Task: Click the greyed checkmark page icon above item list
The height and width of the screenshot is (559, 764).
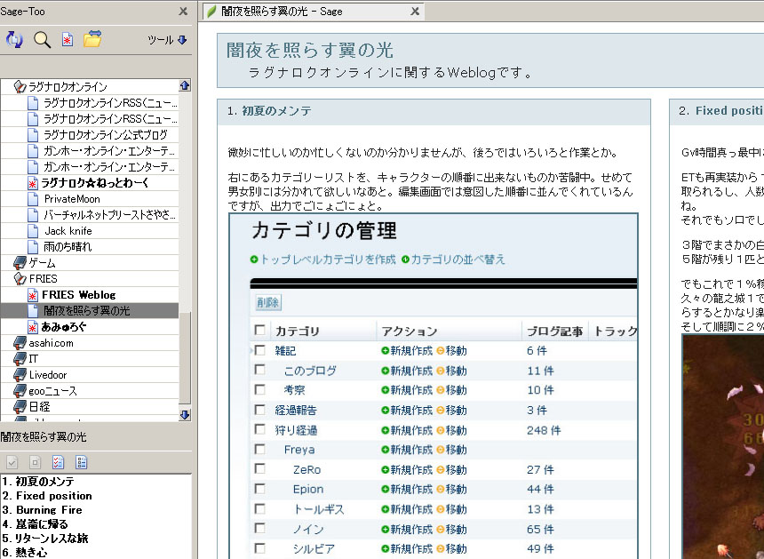Action: (12, 462)
